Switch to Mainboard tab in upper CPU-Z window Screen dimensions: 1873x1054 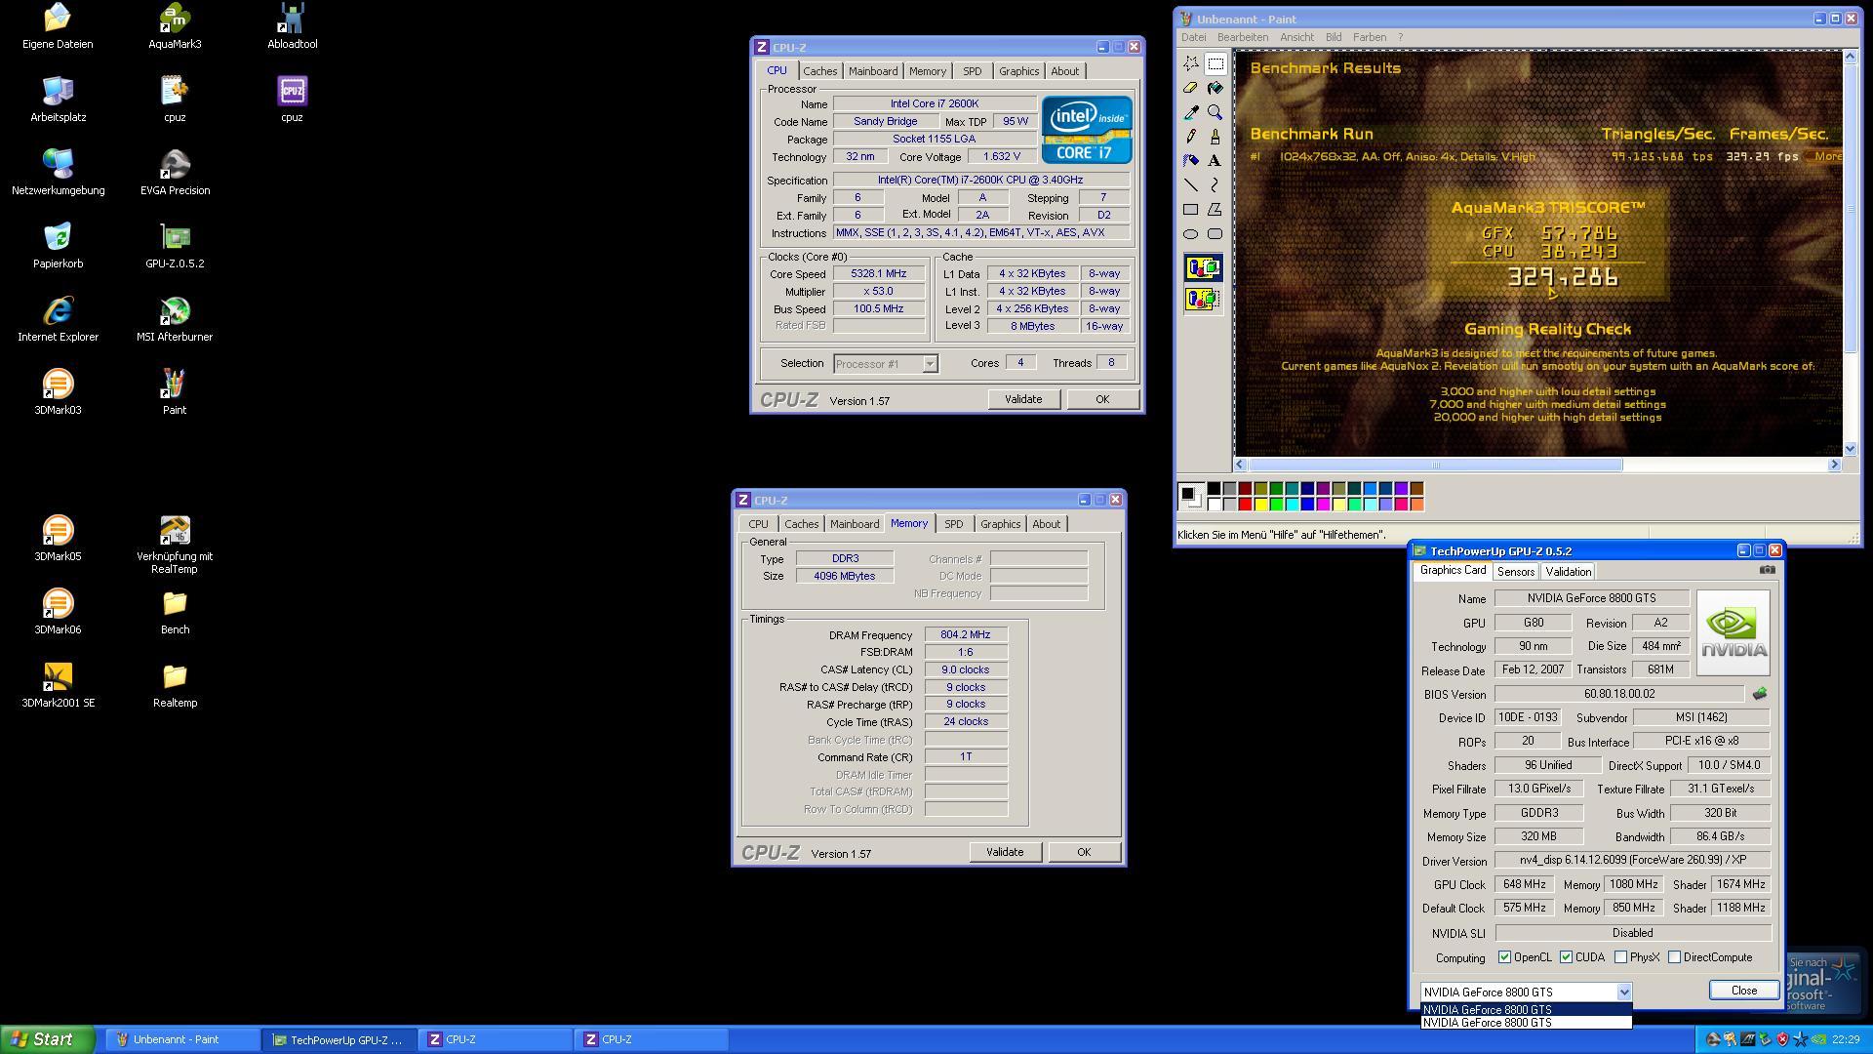click(x=872, y=71)
